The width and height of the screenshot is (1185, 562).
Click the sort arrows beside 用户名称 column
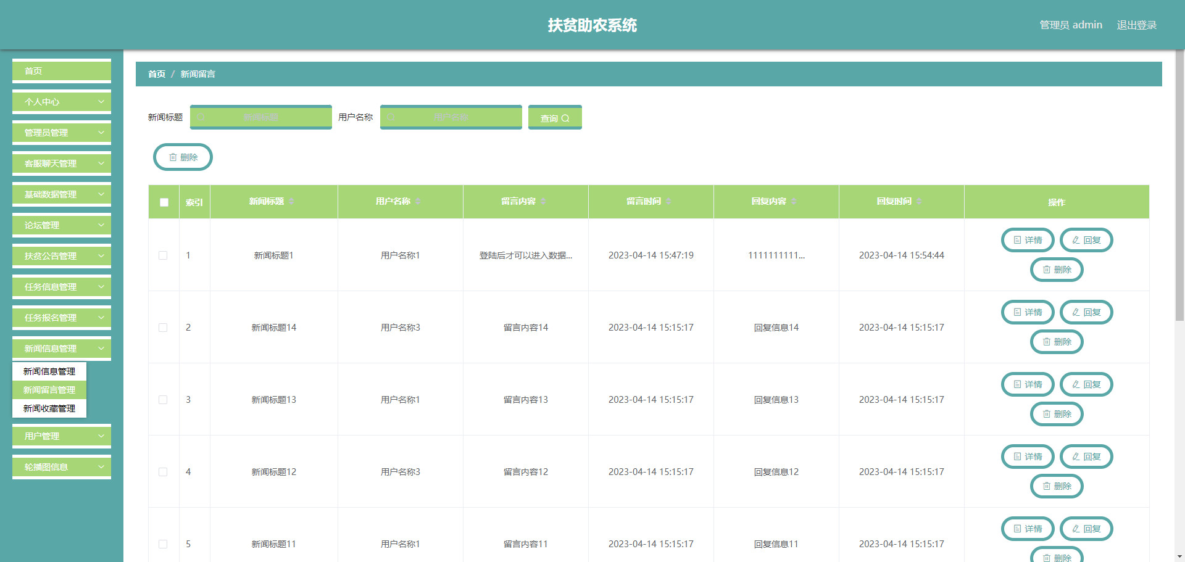tap(418, 202)
